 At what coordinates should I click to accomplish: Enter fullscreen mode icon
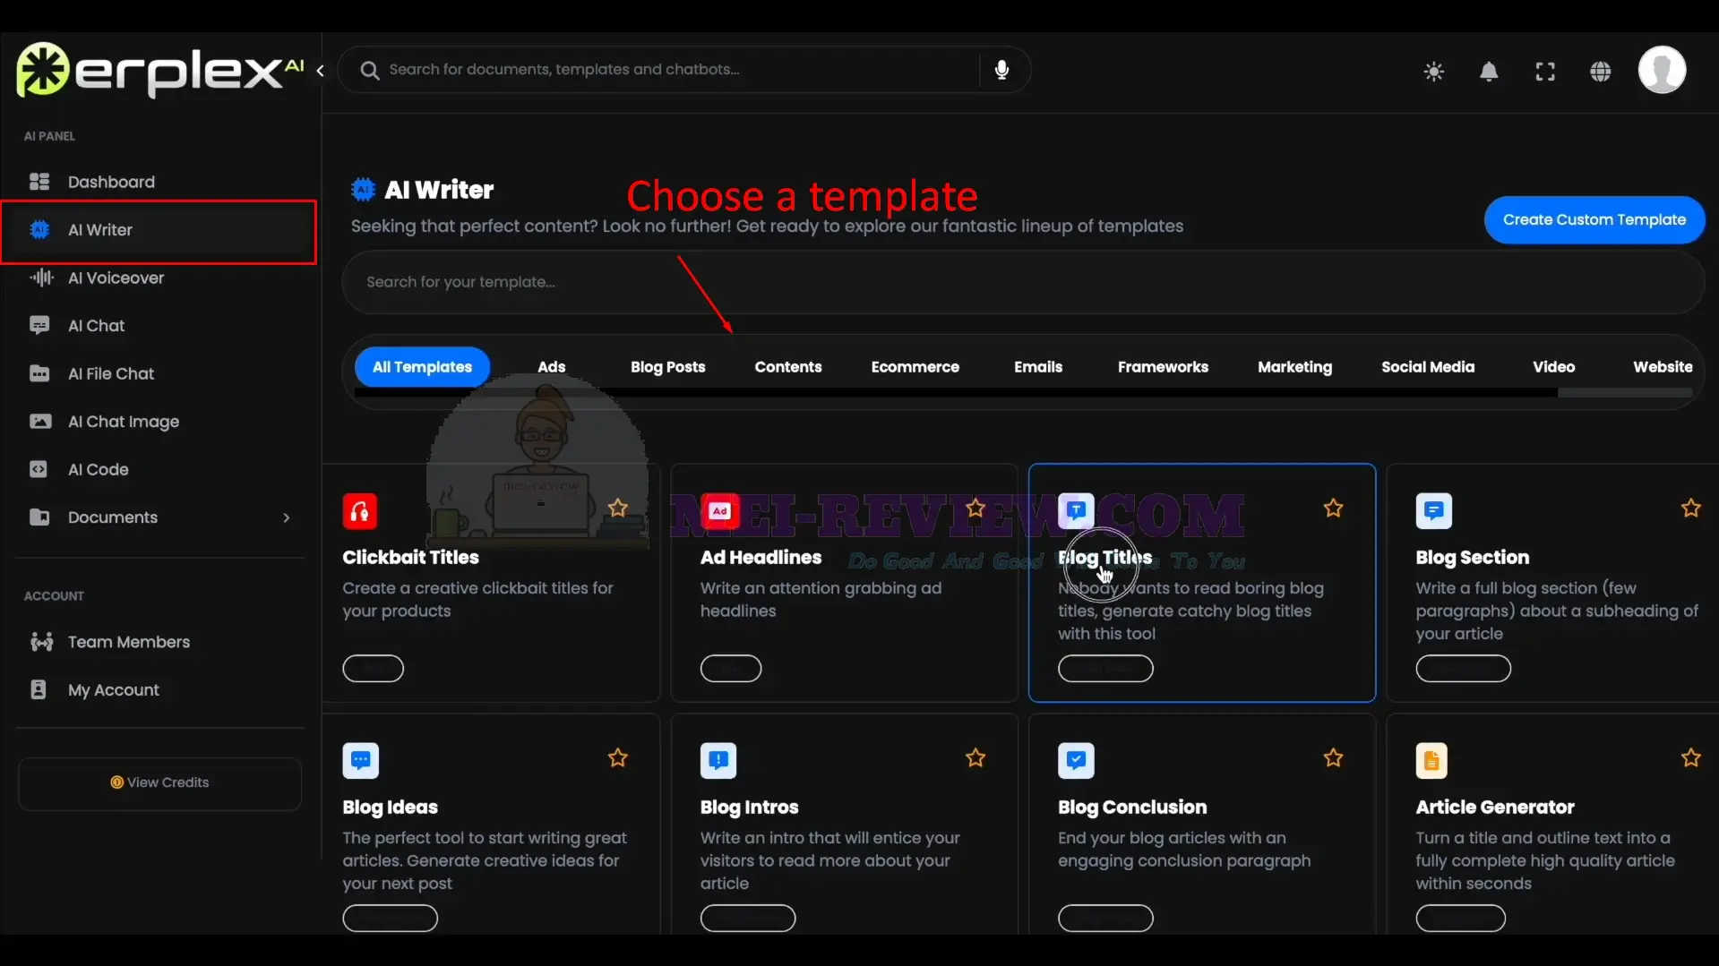click(x=1545, y=72)
